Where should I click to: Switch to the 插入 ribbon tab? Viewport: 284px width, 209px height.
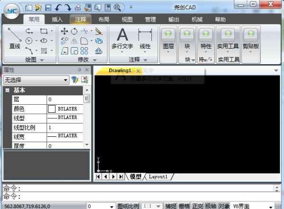tap(57, 19)
